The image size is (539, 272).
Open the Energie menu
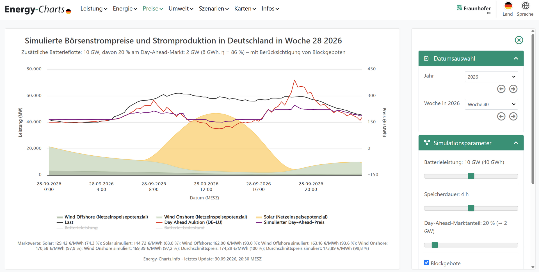coord(125,9)
